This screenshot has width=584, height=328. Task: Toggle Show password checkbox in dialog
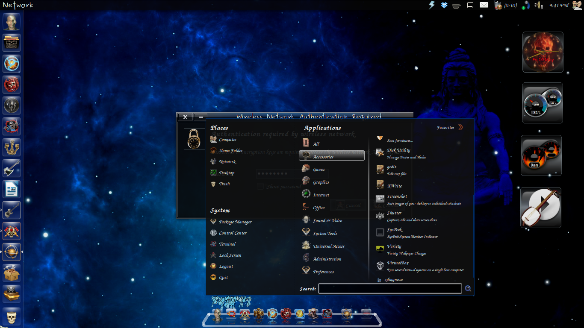(x=260, y=187)
